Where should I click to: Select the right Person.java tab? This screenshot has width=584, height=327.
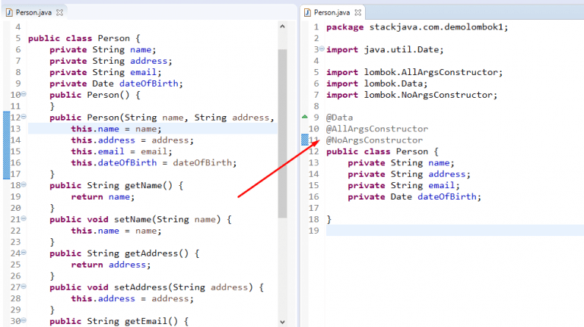pos(332,13)
